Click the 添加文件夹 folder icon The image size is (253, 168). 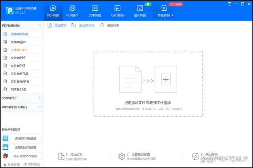coord(74,25)
